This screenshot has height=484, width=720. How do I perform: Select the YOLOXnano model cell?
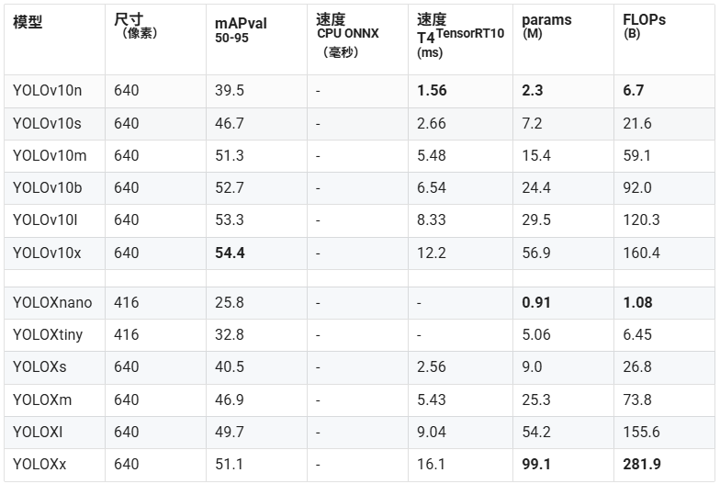coord(52,303)
